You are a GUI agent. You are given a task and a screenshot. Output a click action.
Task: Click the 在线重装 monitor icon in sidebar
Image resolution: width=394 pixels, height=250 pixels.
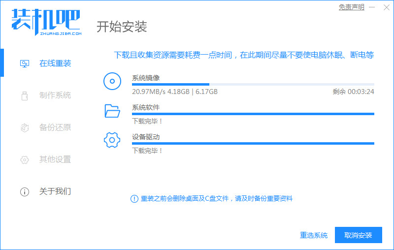[24, 63]
